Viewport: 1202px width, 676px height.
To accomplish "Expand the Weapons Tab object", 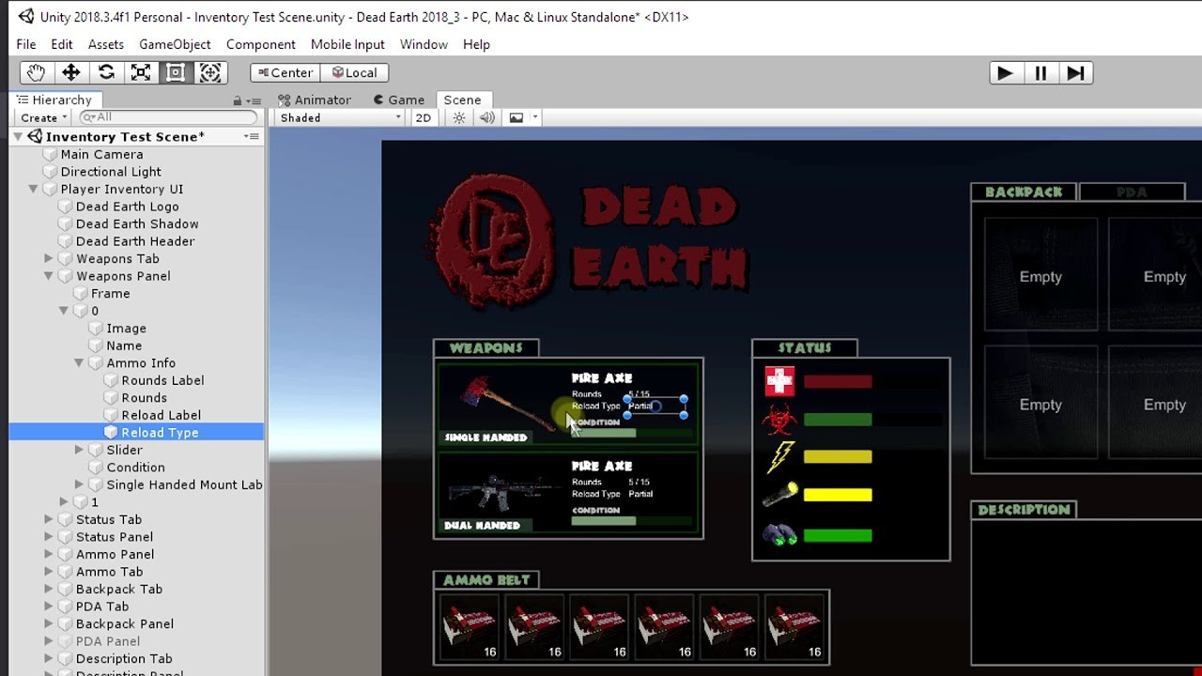I will coord(49,258).
